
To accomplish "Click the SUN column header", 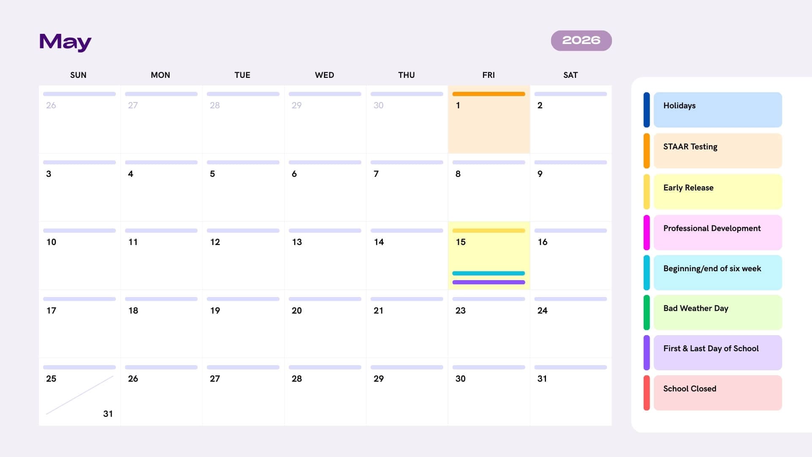I will point(78,75).
